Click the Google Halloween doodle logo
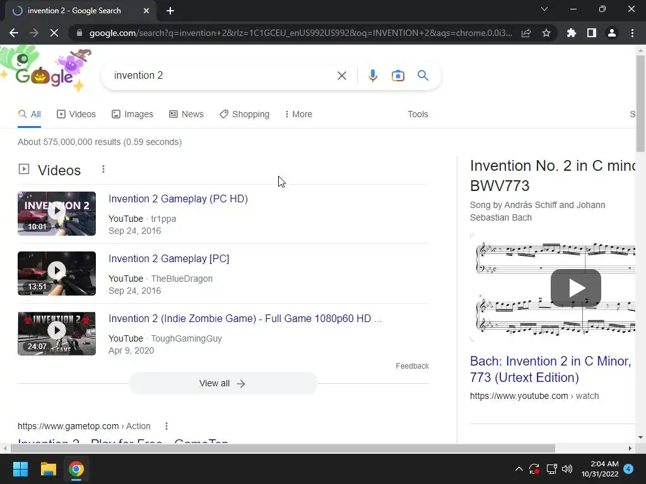Image resolution: width=646 pixels, height=484 pixels. tap(45, 69)
